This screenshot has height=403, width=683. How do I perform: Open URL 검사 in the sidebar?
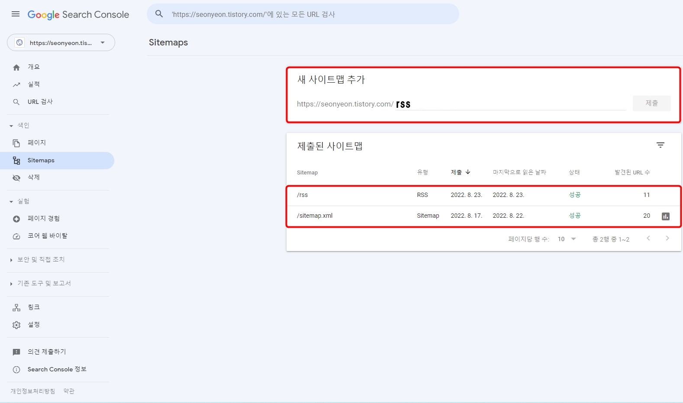(x=57, y=102)
